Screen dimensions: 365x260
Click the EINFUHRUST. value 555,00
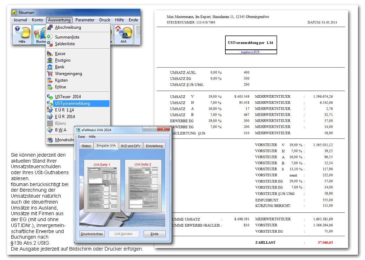(x=328, y=200)
